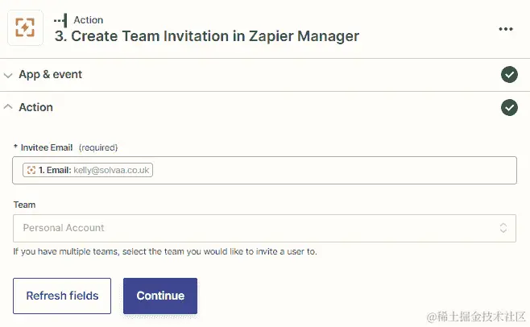Click inside the Invitee Email input field
The height and width of the screenshot is (327, 530).
click(330, 170)
